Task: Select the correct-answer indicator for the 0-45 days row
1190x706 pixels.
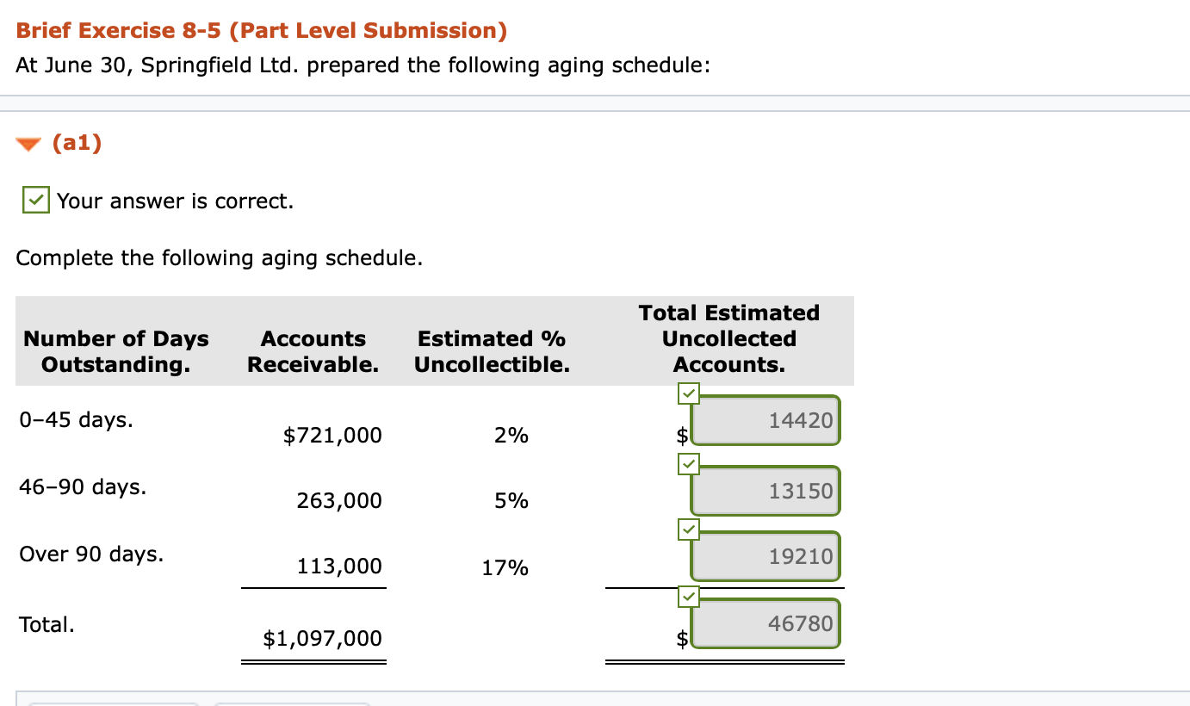Action: pyautogui.click(x=689, y=393)
